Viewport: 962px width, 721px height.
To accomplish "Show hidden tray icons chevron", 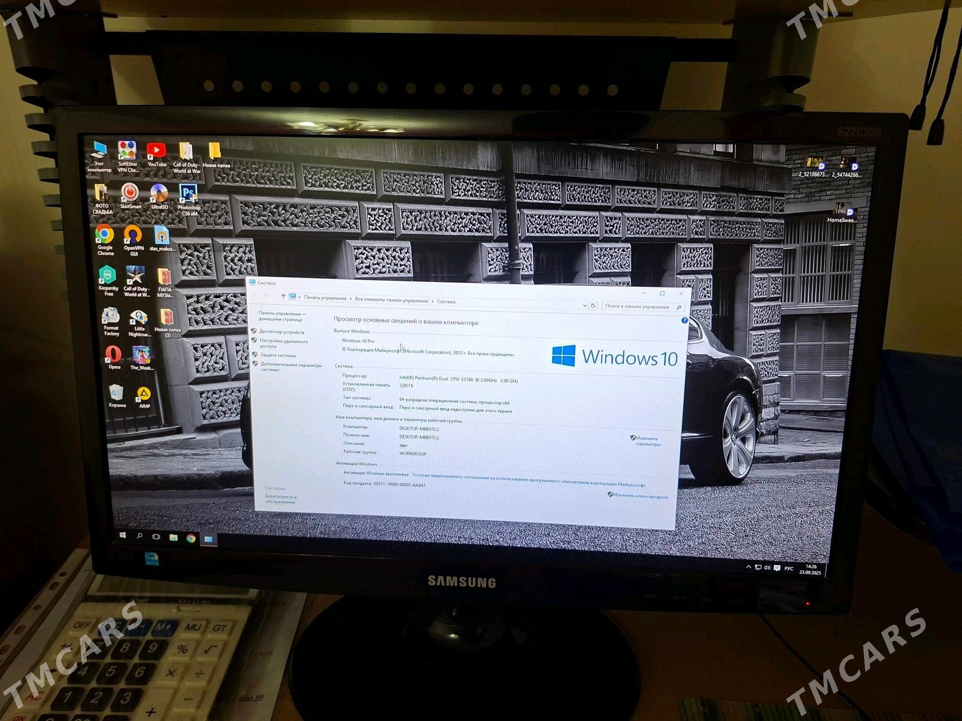I will click(748, 567).
